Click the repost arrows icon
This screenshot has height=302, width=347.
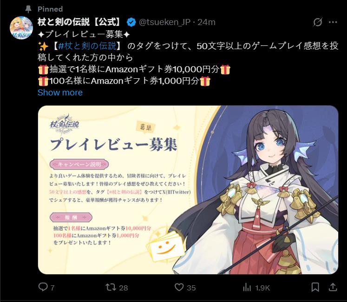[x=111, y=287]
